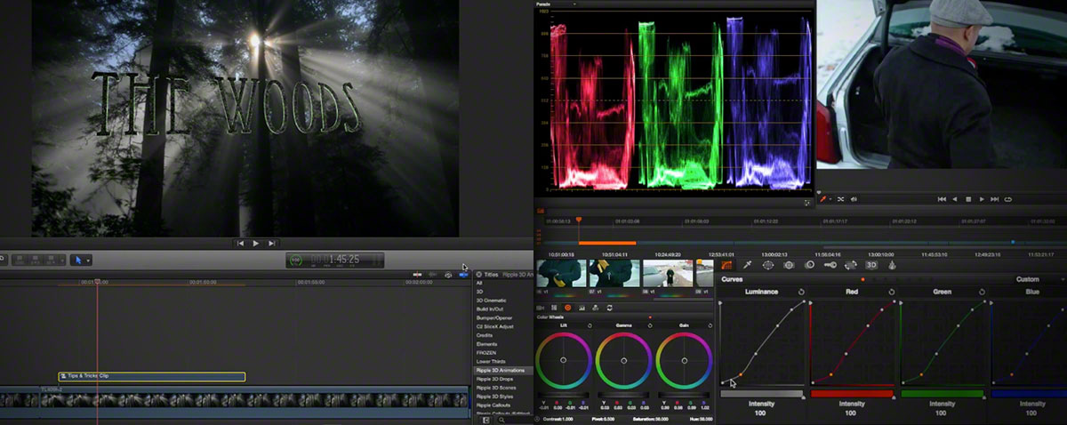Open the Camera Raw palette icon
The image size is (1067, 425).
pyautogui.click(x=542, y=307)
